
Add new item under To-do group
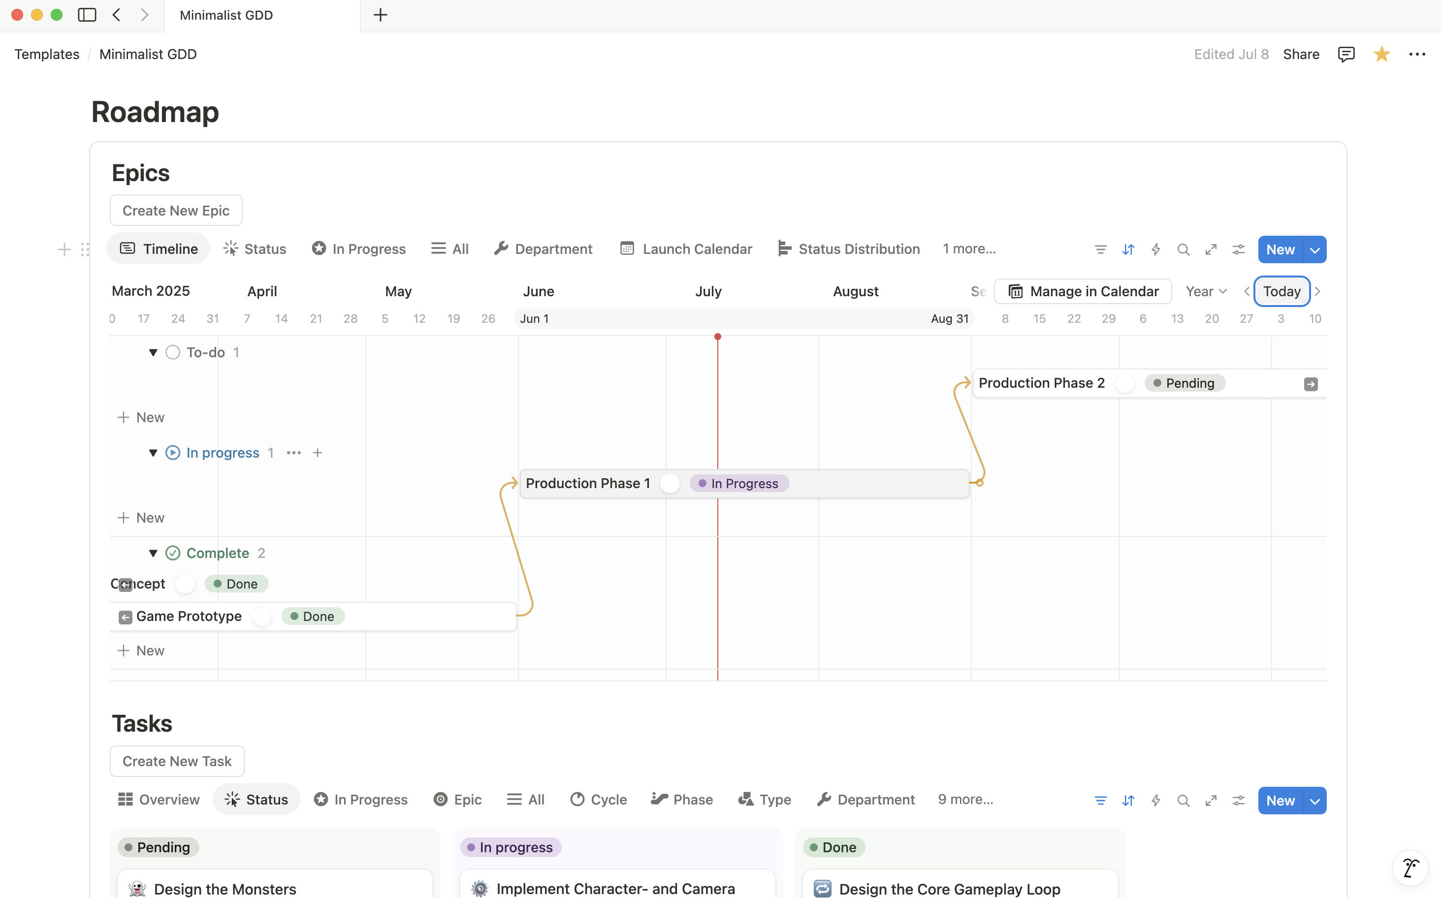(141, 418)
